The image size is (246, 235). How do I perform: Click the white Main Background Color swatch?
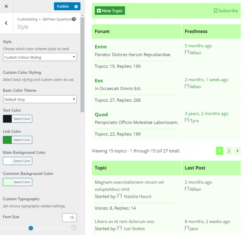(x=8, y=161)
